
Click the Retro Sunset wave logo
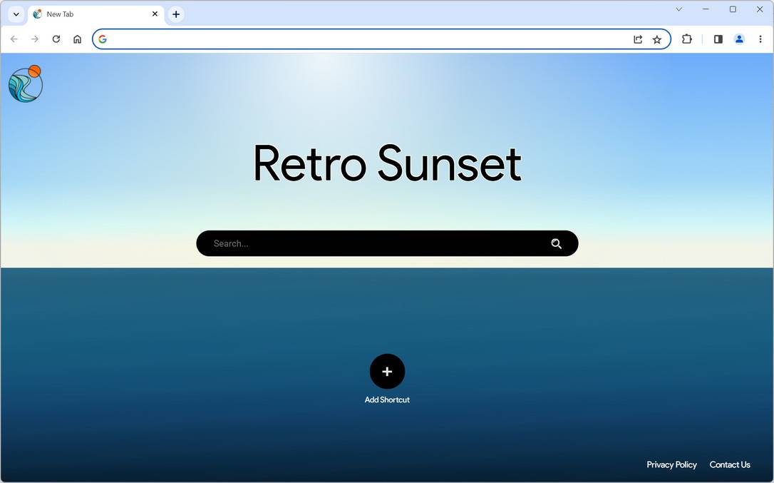(x=25, y=83)
